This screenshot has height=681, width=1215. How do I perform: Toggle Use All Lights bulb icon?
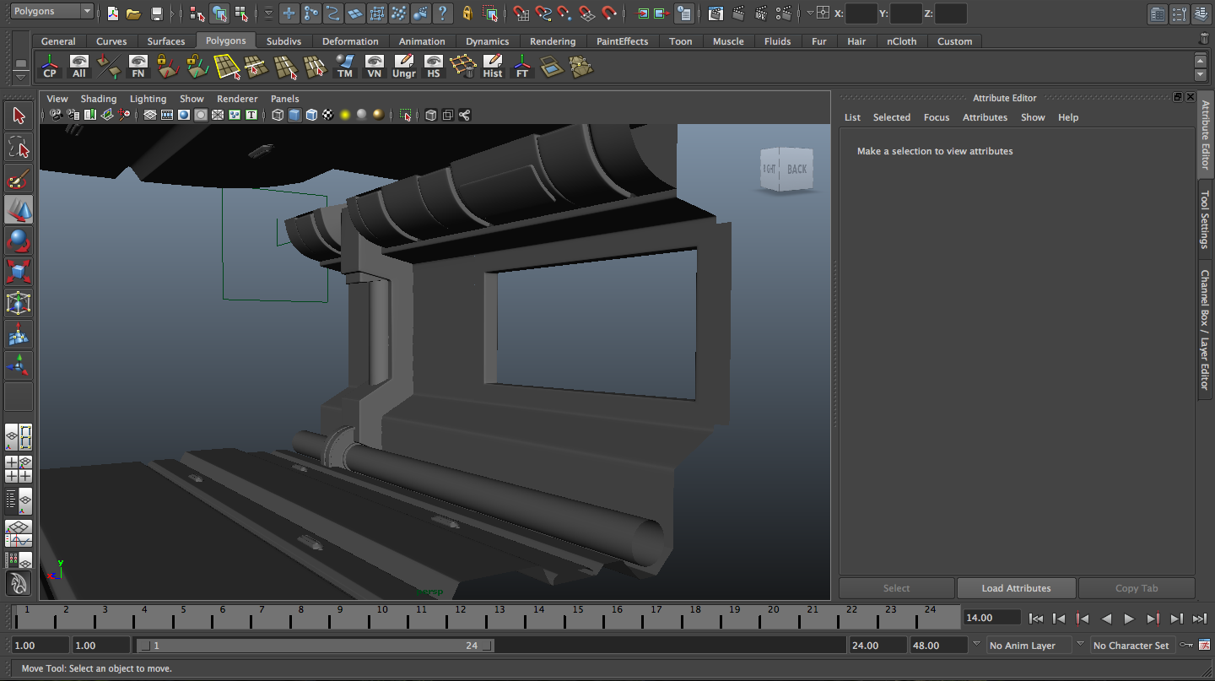(x=345, y=115)
